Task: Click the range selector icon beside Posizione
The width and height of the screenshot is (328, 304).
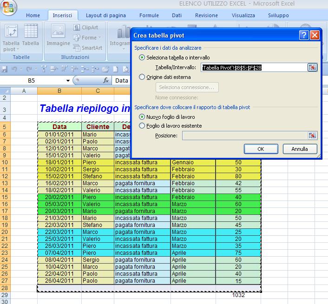Action: point(312,136)
